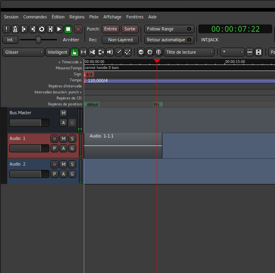Select the Grab (hand) tool

[75, 52]
